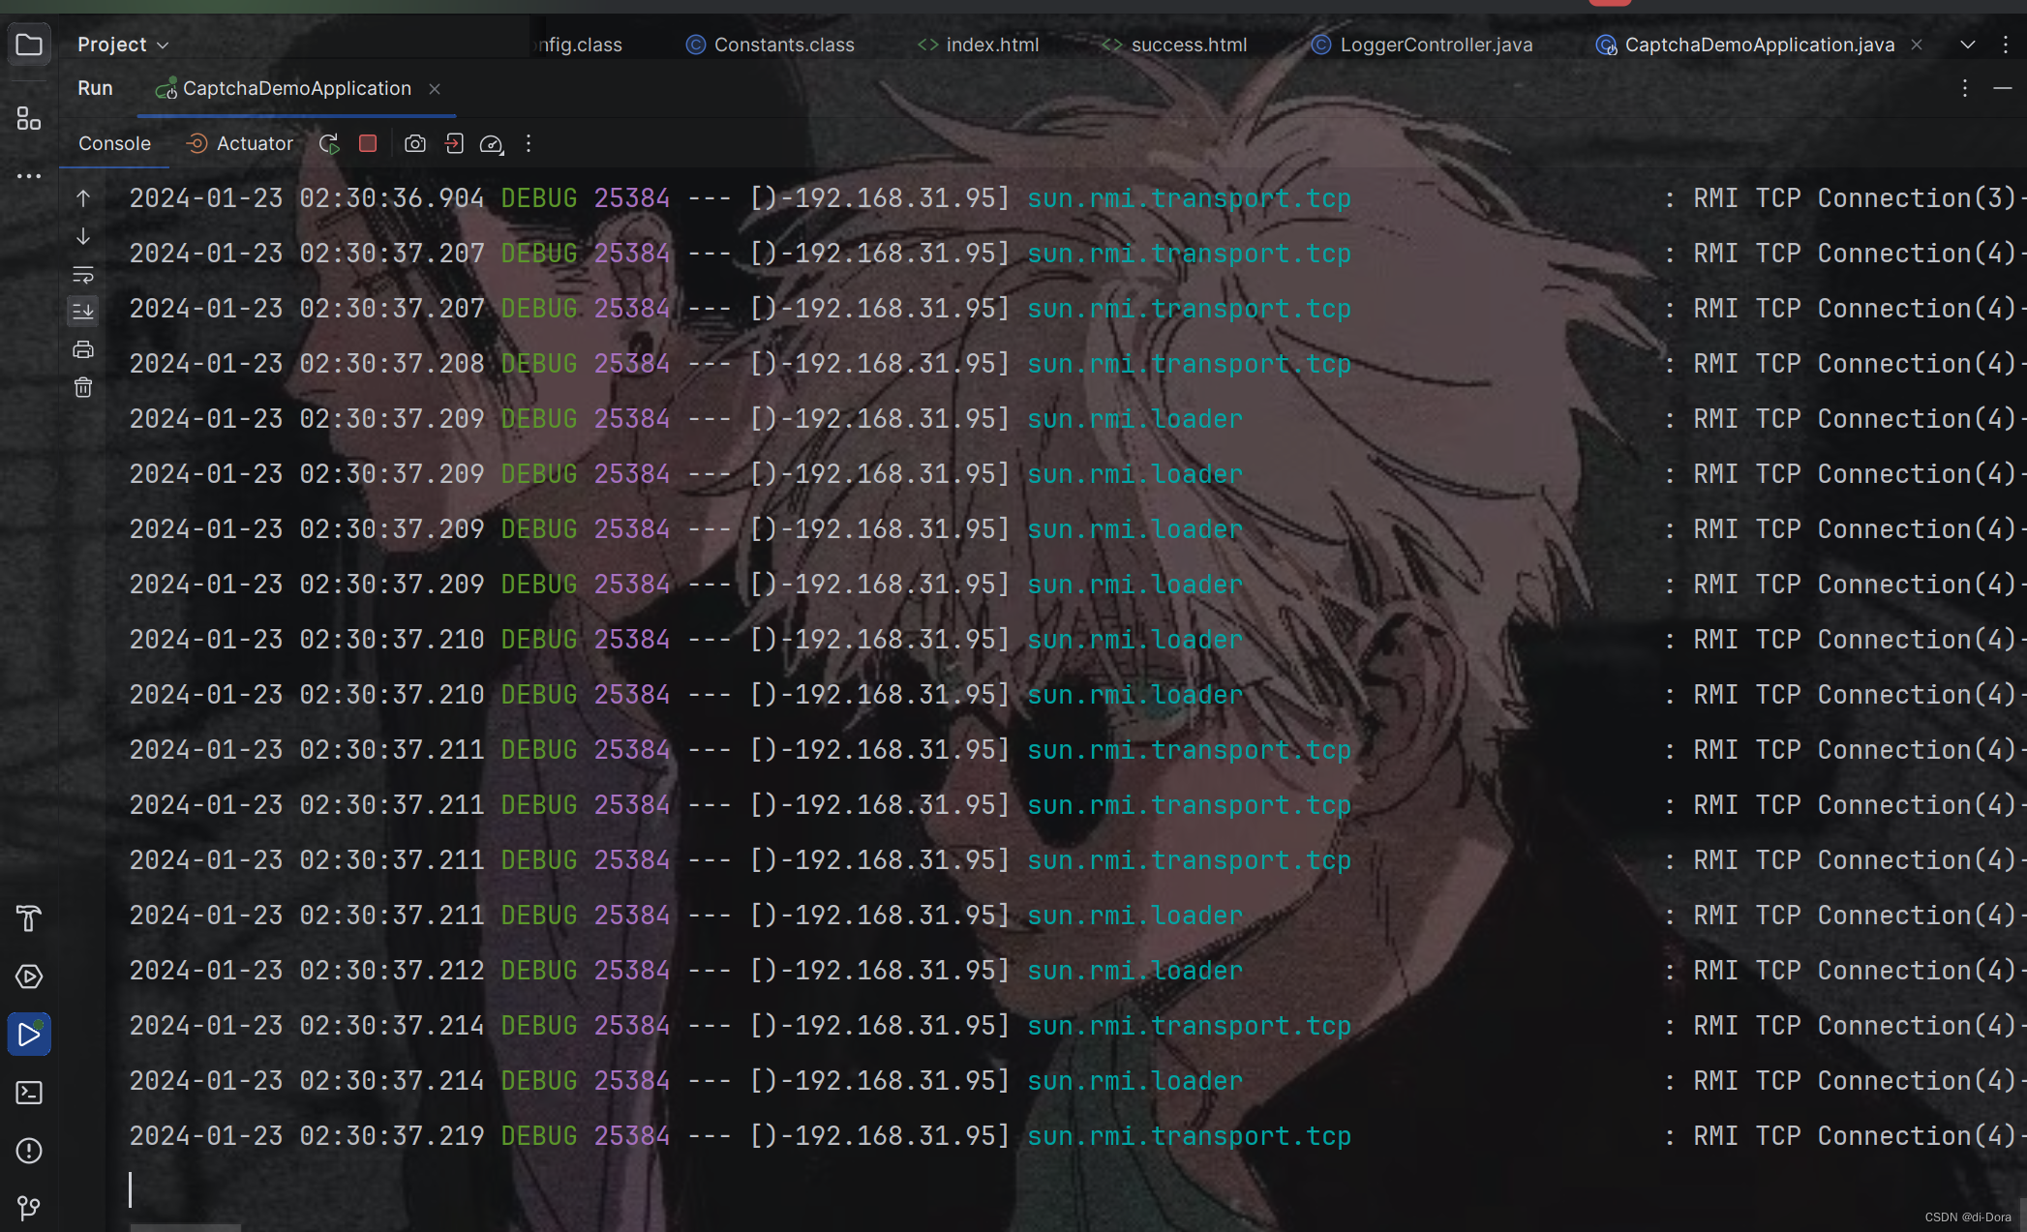Open the LoggerController.java editor tab
The width and height of the screenshot is (2027, 1232).
pos(1422,45)
